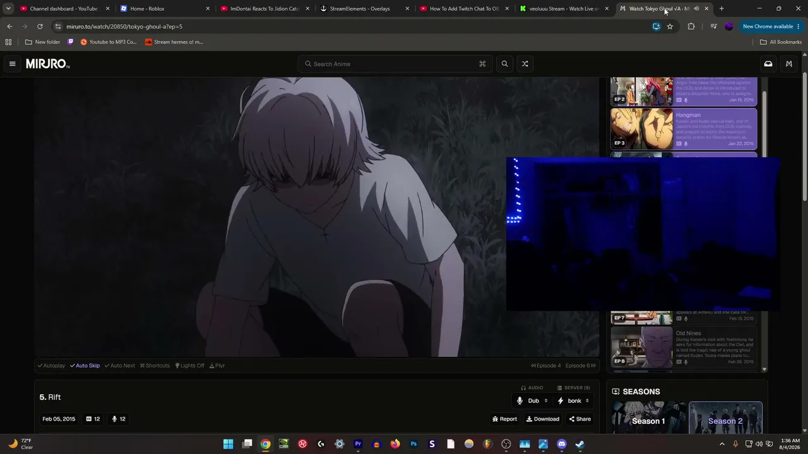
Task: Switch to veoluuu Stream tab
Action: pyautogui.click(x=563, y=9)
